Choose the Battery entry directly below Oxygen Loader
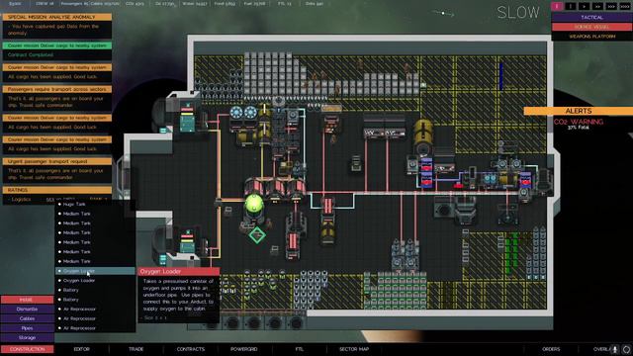 [95, 290]
